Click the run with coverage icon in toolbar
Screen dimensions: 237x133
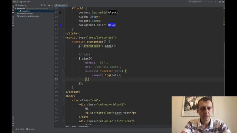(212, 2)
